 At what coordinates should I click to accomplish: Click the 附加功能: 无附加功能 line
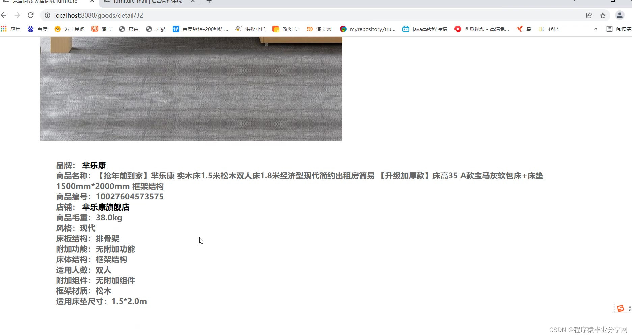click(x=96, y=249)
